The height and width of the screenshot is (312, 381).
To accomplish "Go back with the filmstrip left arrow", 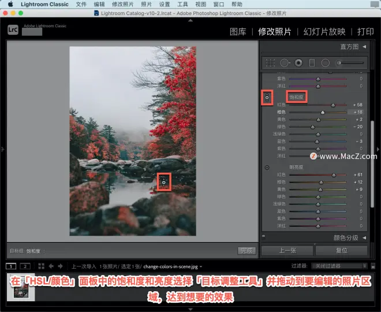I will tap(51, 266).
